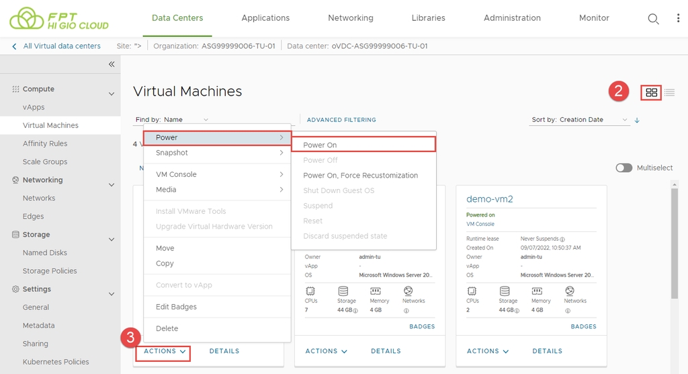
Task: Open Sort by Creation Date dropdown
Action: coord(580,120)
